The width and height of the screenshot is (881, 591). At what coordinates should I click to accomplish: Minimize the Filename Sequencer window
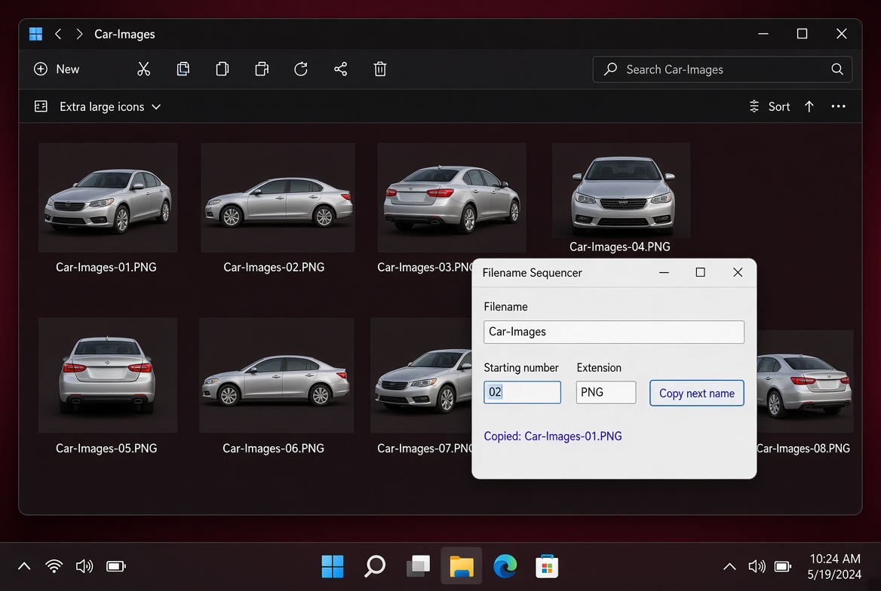664,272
